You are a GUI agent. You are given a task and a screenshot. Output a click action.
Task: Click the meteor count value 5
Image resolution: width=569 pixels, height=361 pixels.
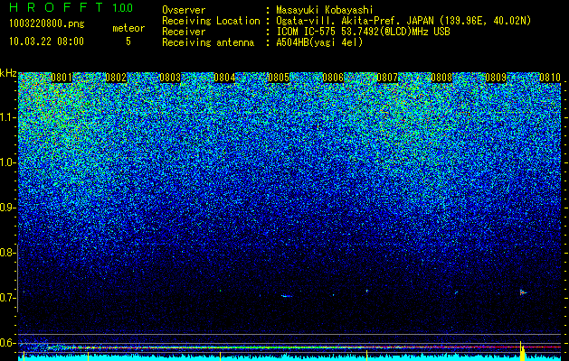coord(128,42)
